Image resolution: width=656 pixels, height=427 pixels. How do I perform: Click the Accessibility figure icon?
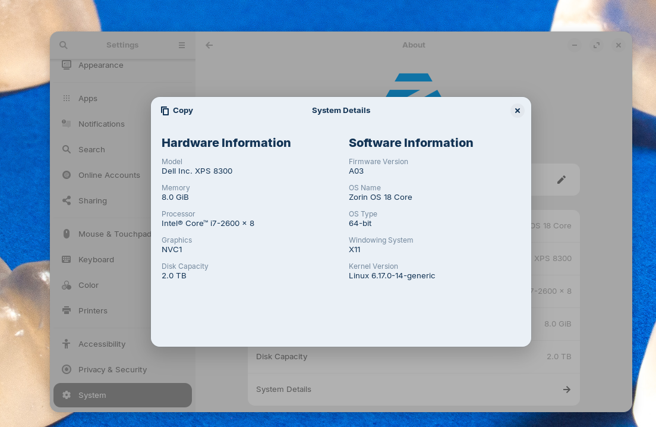(67, 344)
